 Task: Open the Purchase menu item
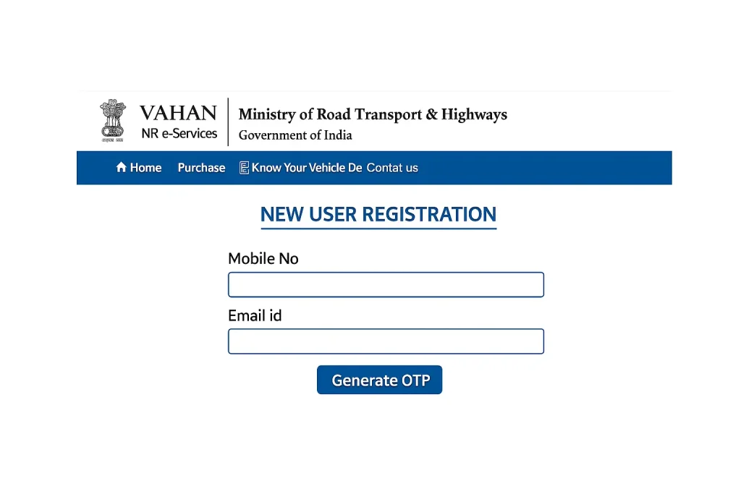coord(201,168)
